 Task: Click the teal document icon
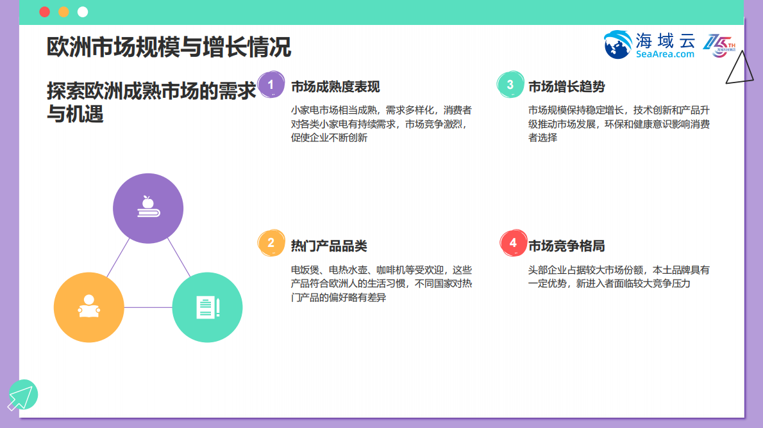(x=207, y=307)
